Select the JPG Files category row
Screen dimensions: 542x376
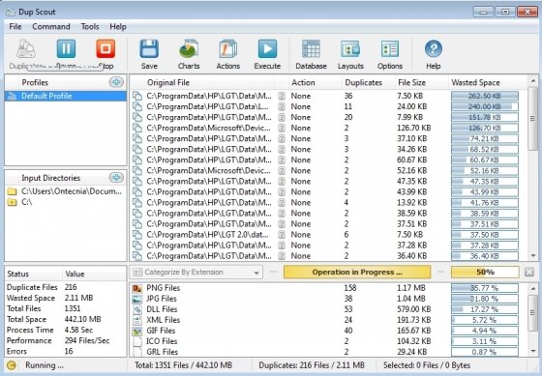coord(329,299)
